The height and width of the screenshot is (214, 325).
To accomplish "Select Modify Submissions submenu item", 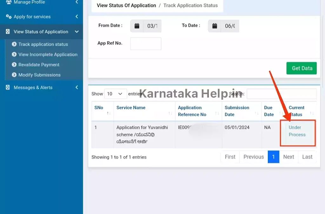I will [39, 75].
